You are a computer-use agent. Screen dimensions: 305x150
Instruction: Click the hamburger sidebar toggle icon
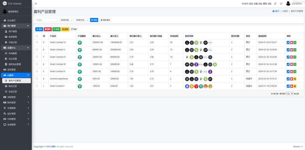point(36,4)
